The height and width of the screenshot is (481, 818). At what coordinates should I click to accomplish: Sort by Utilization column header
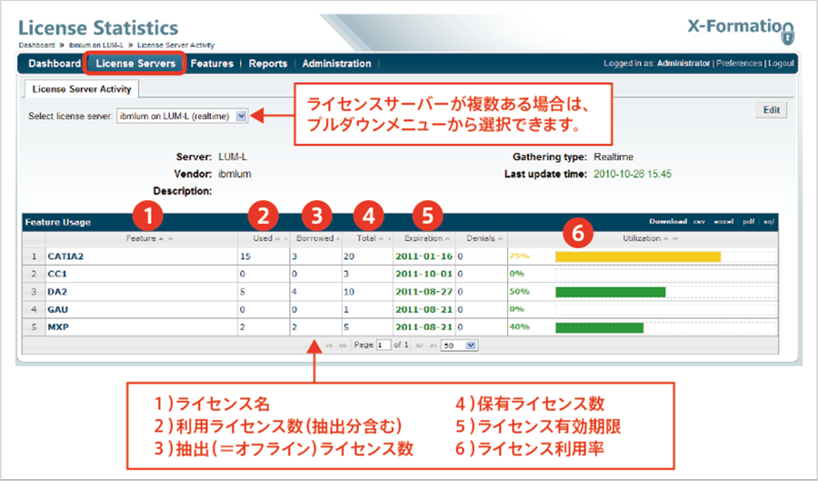[x=643, y=238]
